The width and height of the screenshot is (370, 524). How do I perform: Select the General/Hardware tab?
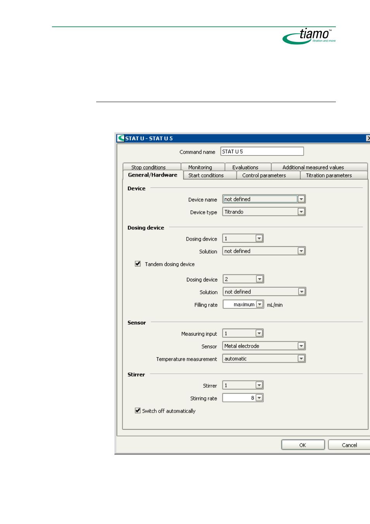pos(153,175)
